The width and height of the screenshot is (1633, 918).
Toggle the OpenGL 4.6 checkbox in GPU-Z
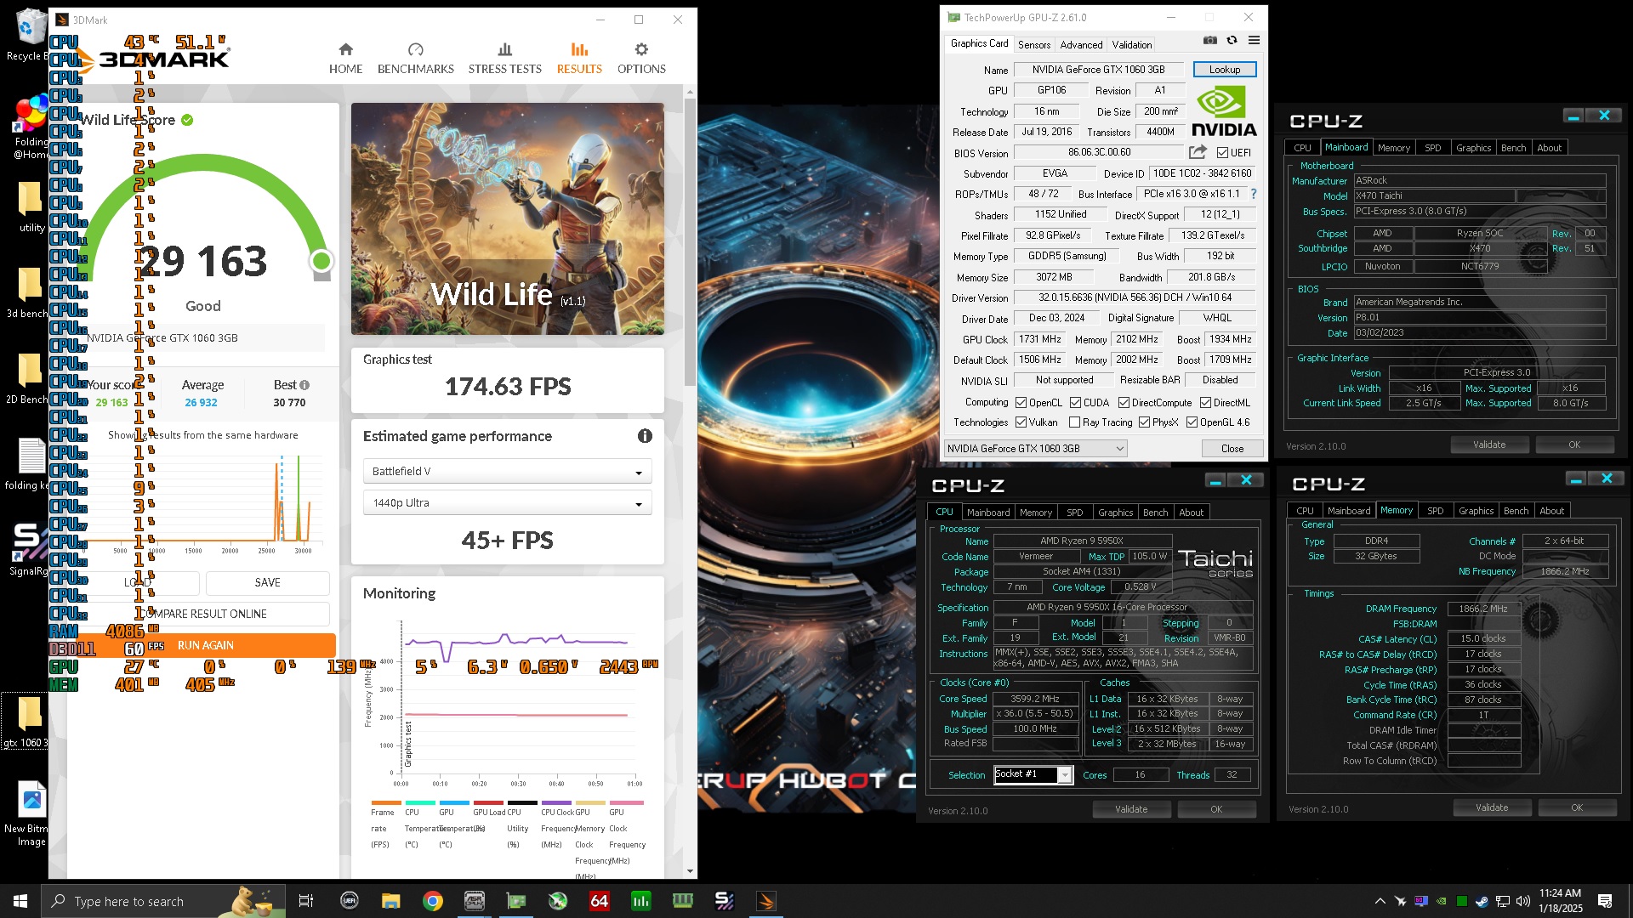coord(1192,422)
